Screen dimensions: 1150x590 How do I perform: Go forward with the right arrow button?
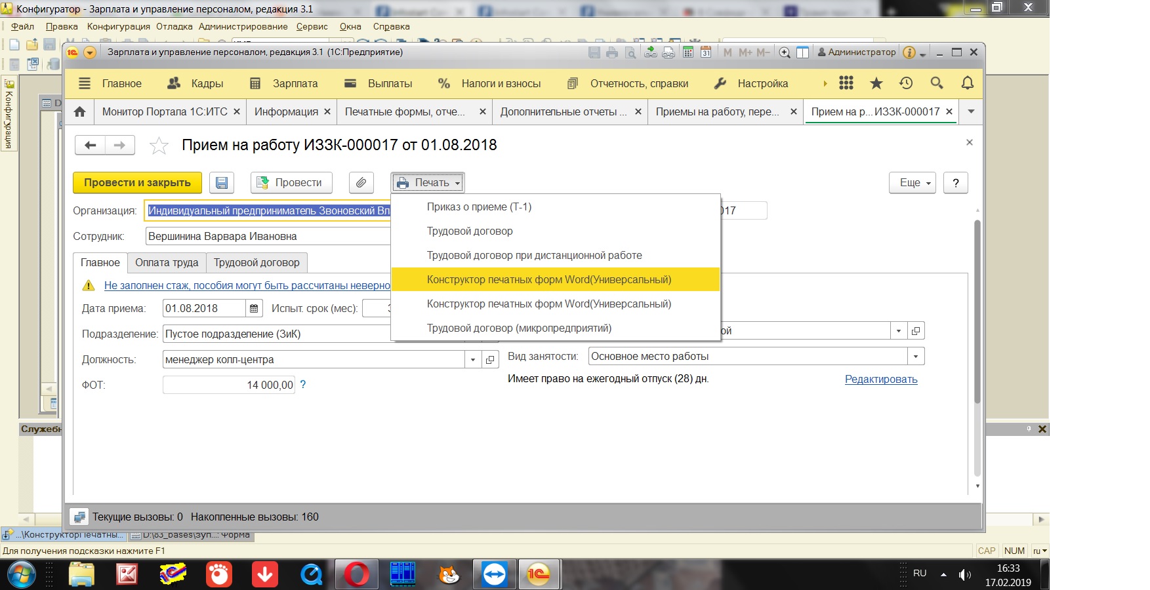[119, 145]
